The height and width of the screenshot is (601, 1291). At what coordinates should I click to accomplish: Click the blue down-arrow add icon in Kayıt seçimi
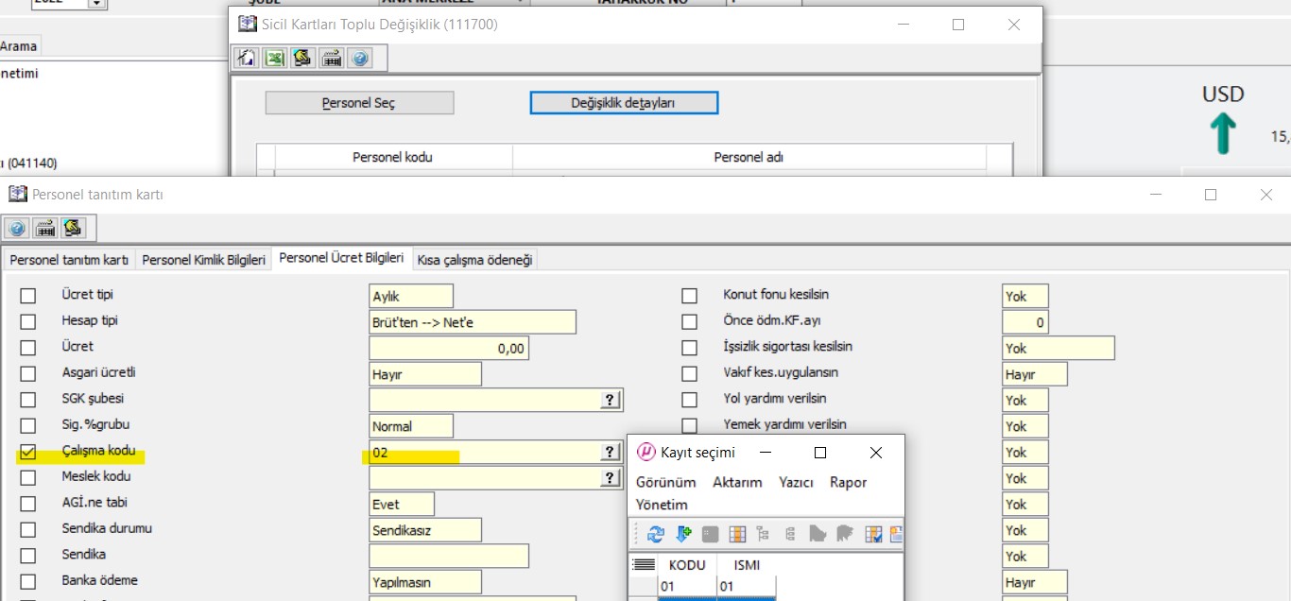tap(683, 535)
